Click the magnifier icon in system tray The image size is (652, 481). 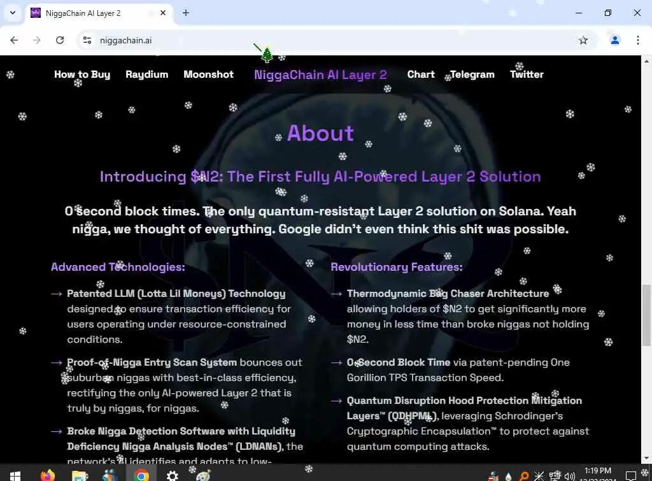(x=524, y=477)
